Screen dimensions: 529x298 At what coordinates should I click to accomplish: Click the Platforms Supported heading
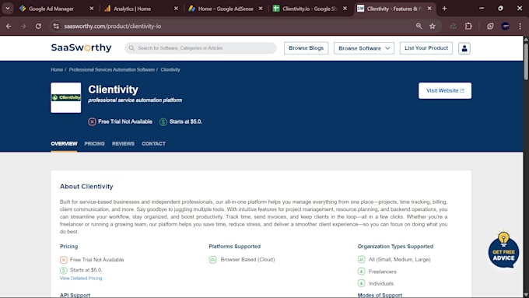coord(234,247)
